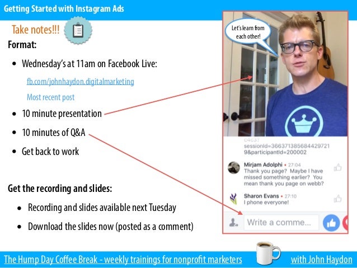Open the Most recent post link

click(50, 97)
